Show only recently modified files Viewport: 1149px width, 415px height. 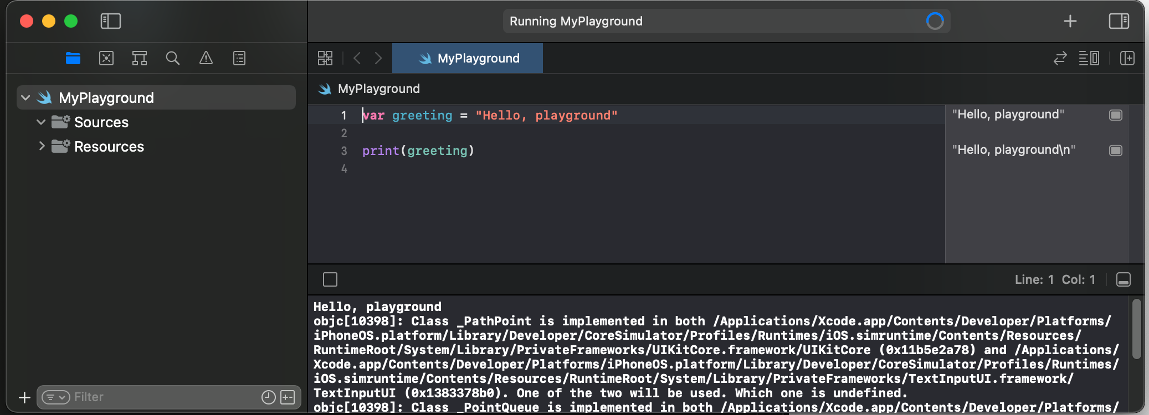[x=269, y=397]
